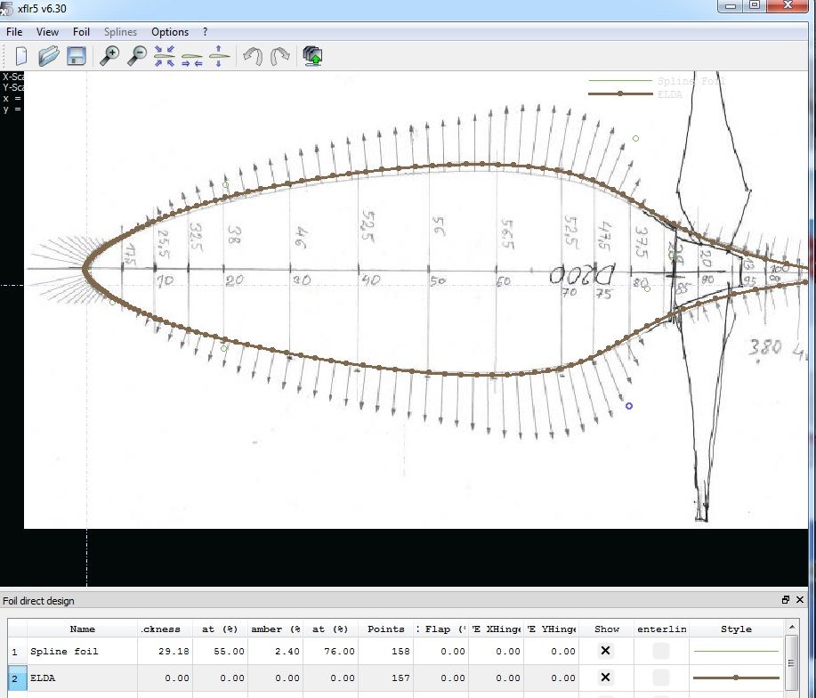Screen dimensions: 816x698
Task: Enable centerline checkbox for Spline foil
Action: coord(661,651)
